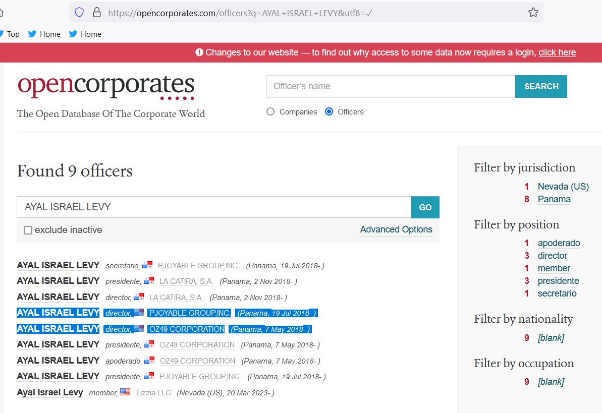The height and width of the screenshot is (413, 602).
Task: Click '(Nevada (US), 20 Mar 2023- )' text
Action: (x=226, y=393)
